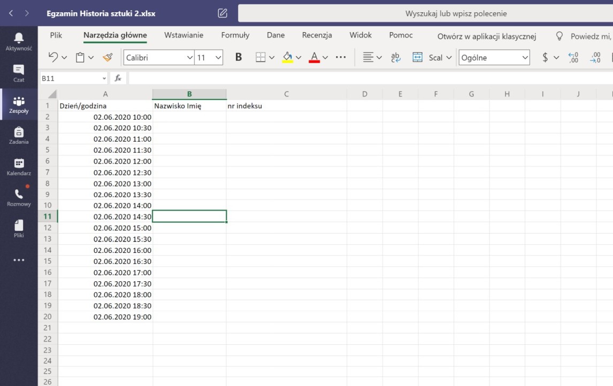
Task: Click Otwórz w aplikacji klasycznej
Action: coord(487,36)
